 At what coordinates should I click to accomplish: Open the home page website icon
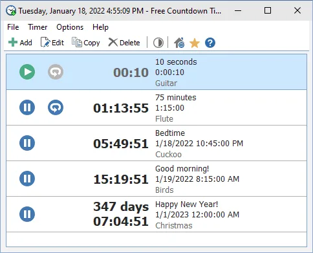pyautogui.click(x=179, y=43)
